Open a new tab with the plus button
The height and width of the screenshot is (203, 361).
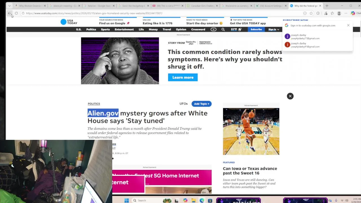(327, 6)
